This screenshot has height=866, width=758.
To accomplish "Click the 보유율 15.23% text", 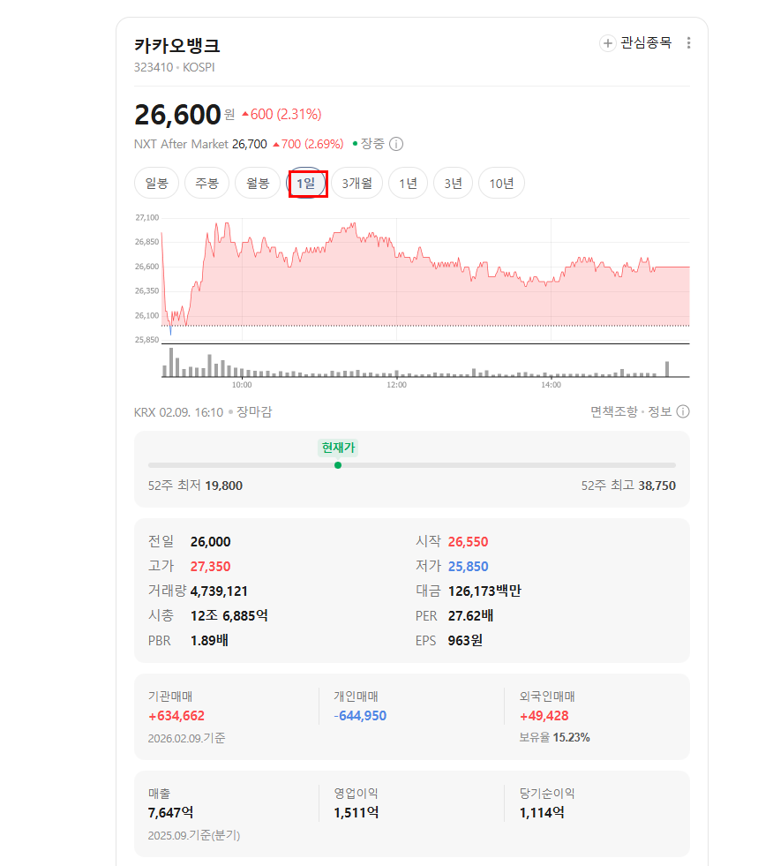I will pyautogui.click(x=554, y=738).
